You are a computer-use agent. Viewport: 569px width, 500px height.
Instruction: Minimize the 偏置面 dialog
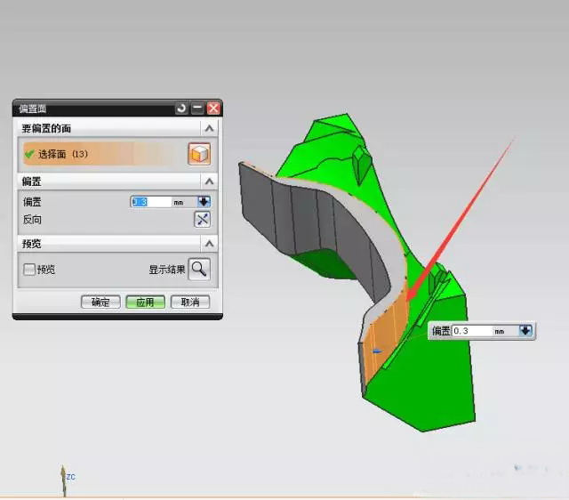coord(197,108)
